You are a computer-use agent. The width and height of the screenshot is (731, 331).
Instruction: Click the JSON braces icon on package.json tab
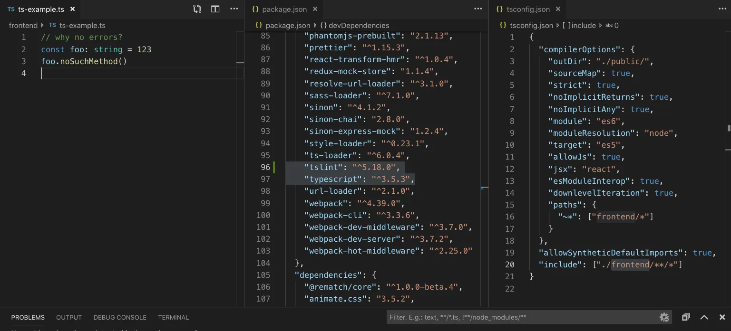point(255,9)
